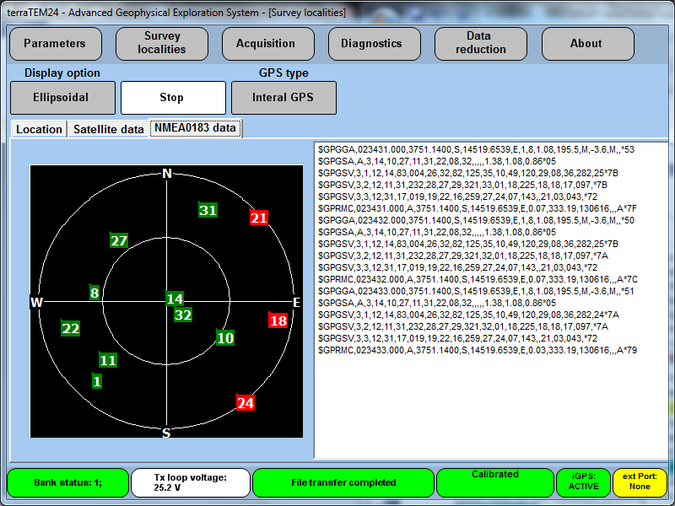Click the Calibrated status indicator
The image size is (675, 506).
point(495,482)
